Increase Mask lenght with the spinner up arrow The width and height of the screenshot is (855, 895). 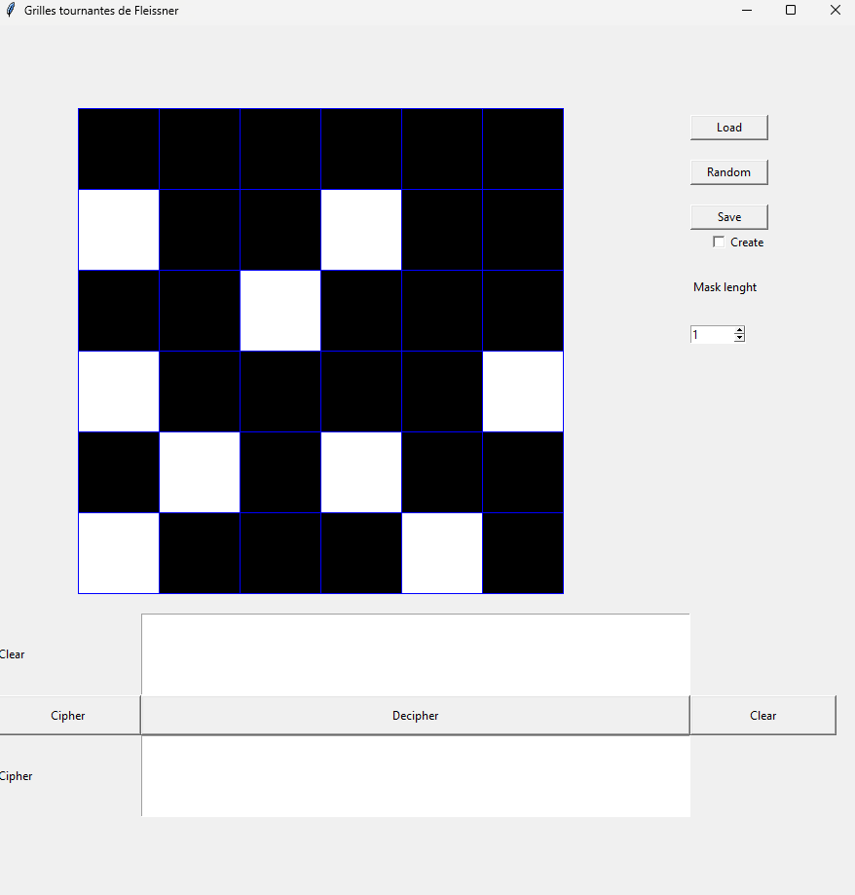click(x=739, y=330)
